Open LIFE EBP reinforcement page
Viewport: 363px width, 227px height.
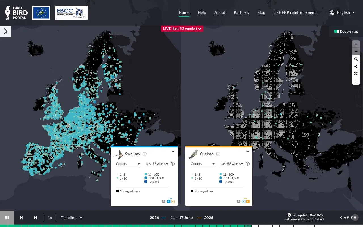pos(294,12)
